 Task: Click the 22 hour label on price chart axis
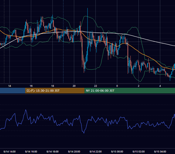click(x=95, y=86)
